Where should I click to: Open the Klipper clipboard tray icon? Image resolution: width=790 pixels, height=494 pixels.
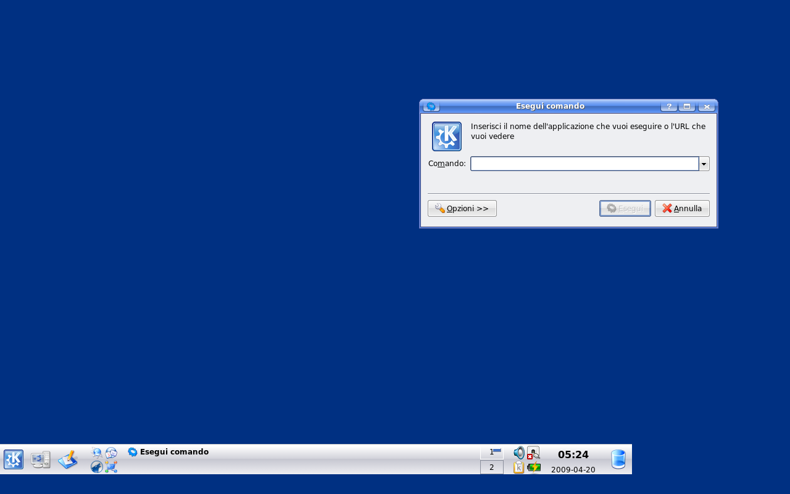(519, 467)
